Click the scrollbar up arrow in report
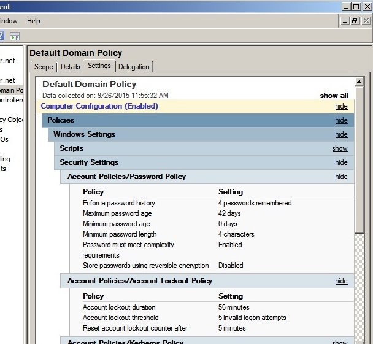 [x=360, y=82]
